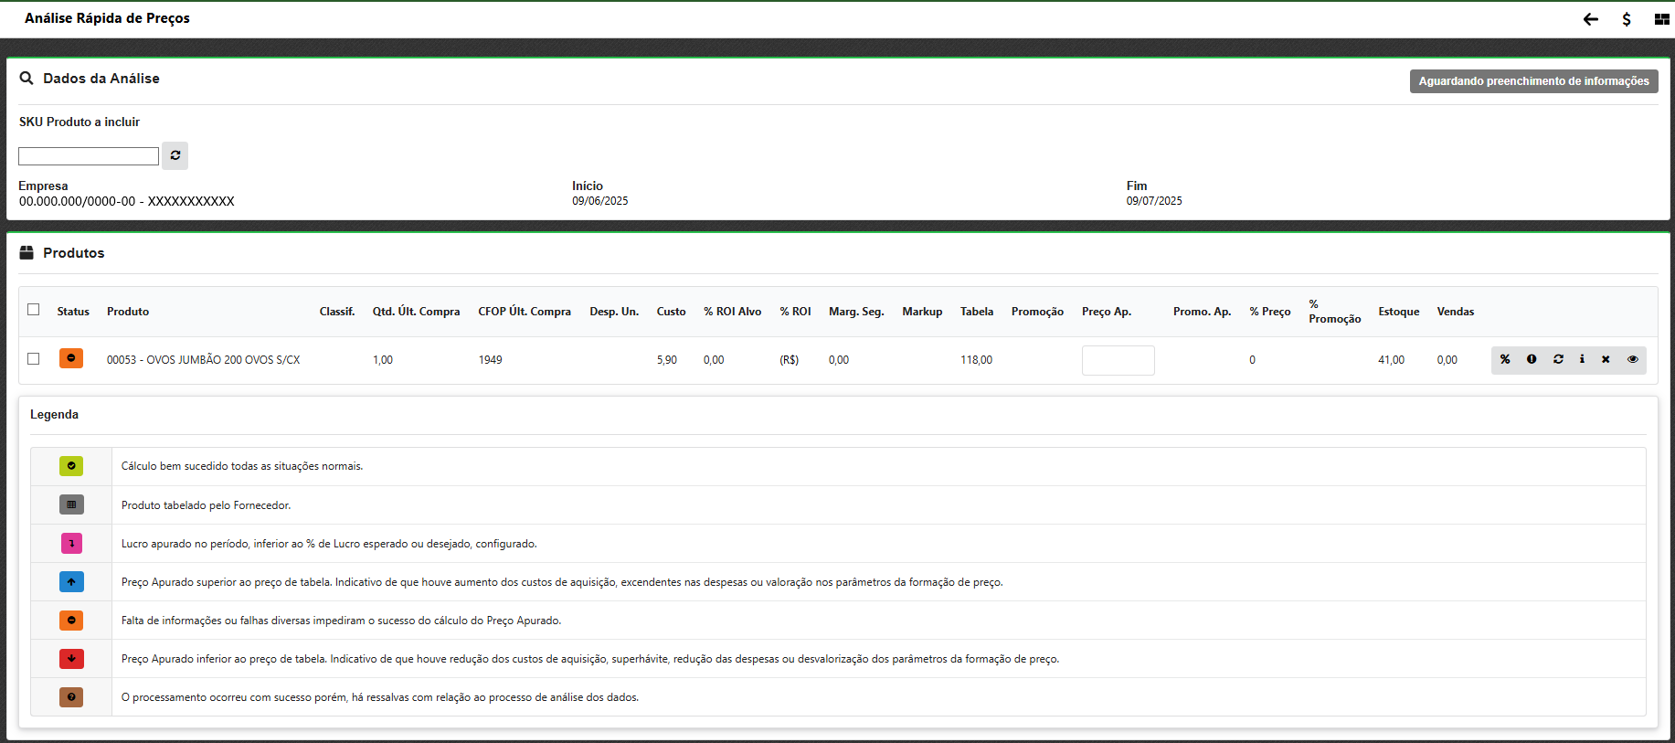Open the grid layout icon at top right

click(x=1661, y=19)
